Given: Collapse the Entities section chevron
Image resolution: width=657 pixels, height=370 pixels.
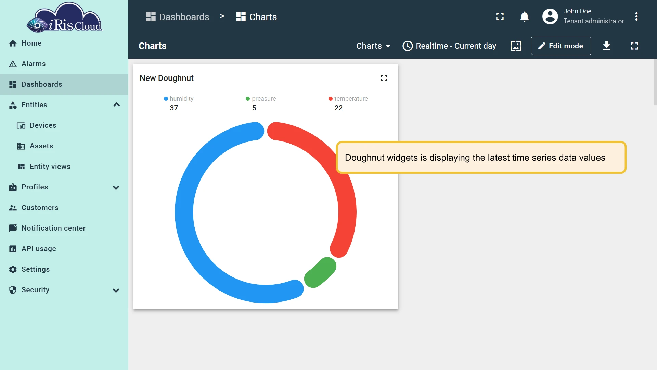Looking at the screenshot, I should click(116, 105).
